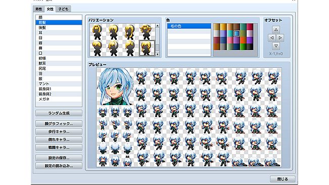Click the variation list scroll-up arrow
This screenshot has width=329, height=185.
(157, 26)
